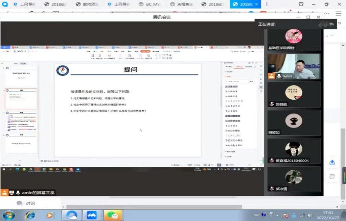
Task: Collapse the speaking panel arrow
Action: pyautogui.click(x=339, y=23)
